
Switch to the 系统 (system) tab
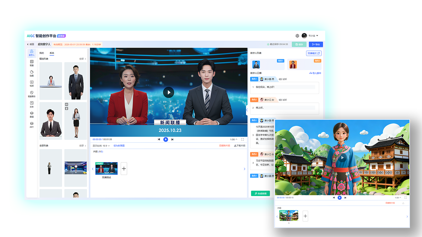pos(52,53)
